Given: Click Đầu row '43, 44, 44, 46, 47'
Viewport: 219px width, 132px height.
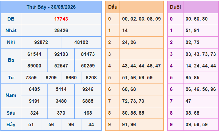Looking at the screenshot, I should pos(141,66).
